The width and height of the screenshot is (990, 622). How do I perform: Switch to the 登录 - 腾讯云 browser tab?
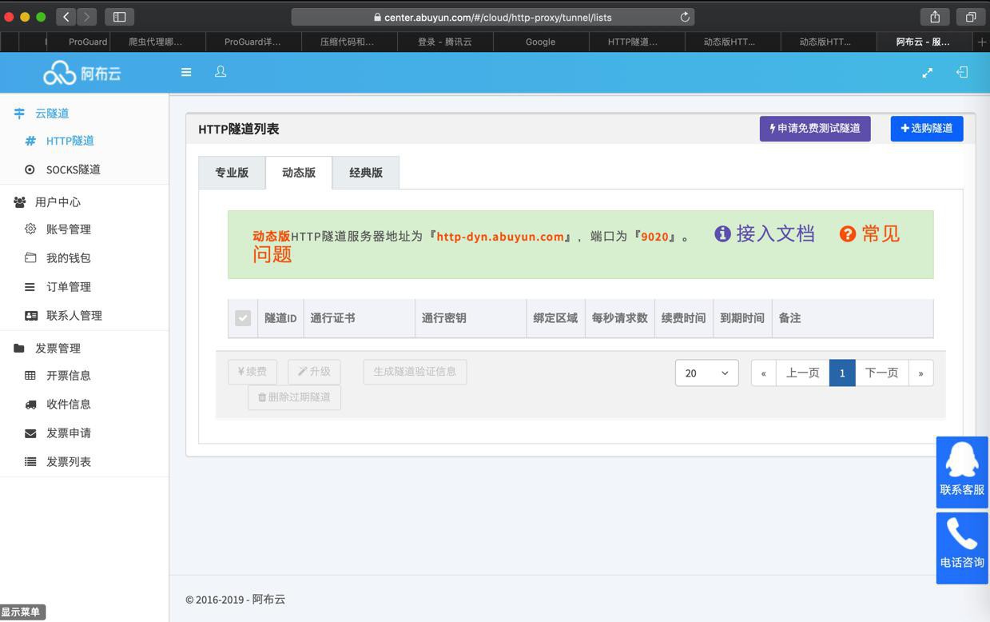coord(445,42)
